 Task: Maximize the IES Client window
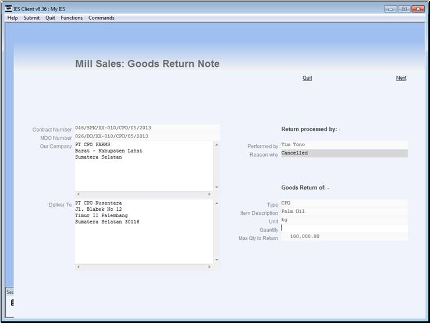404,9
